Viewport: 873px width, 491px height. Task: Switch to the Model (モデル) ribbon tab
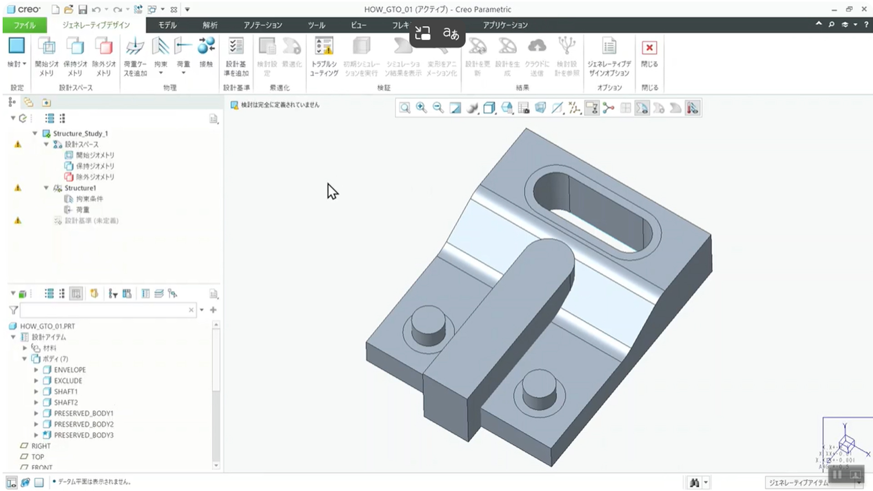click(167, 25)
